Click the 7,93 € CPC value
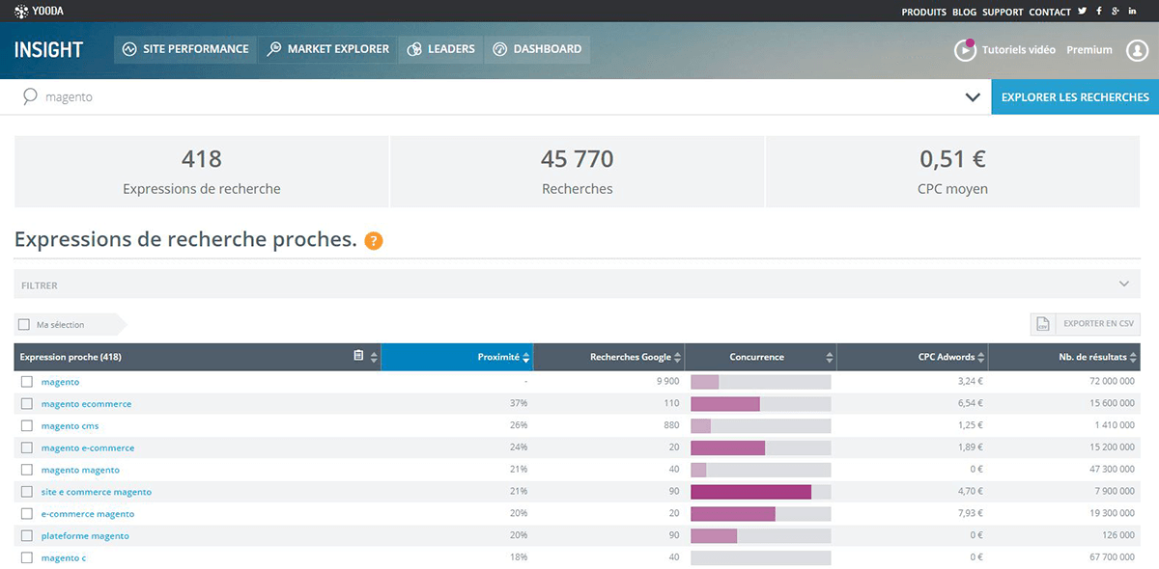 969,514
